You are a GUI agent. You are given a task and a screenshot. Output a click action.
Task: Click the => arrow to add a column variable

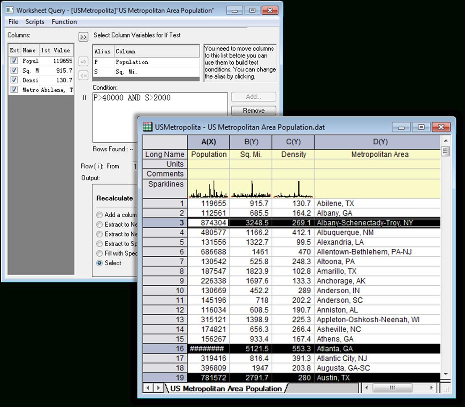tap(83, 62)
